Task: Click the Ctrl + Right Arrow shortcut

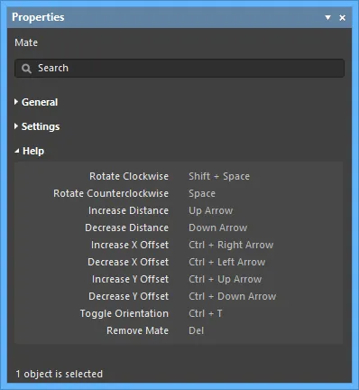Action: click(231, 245)
